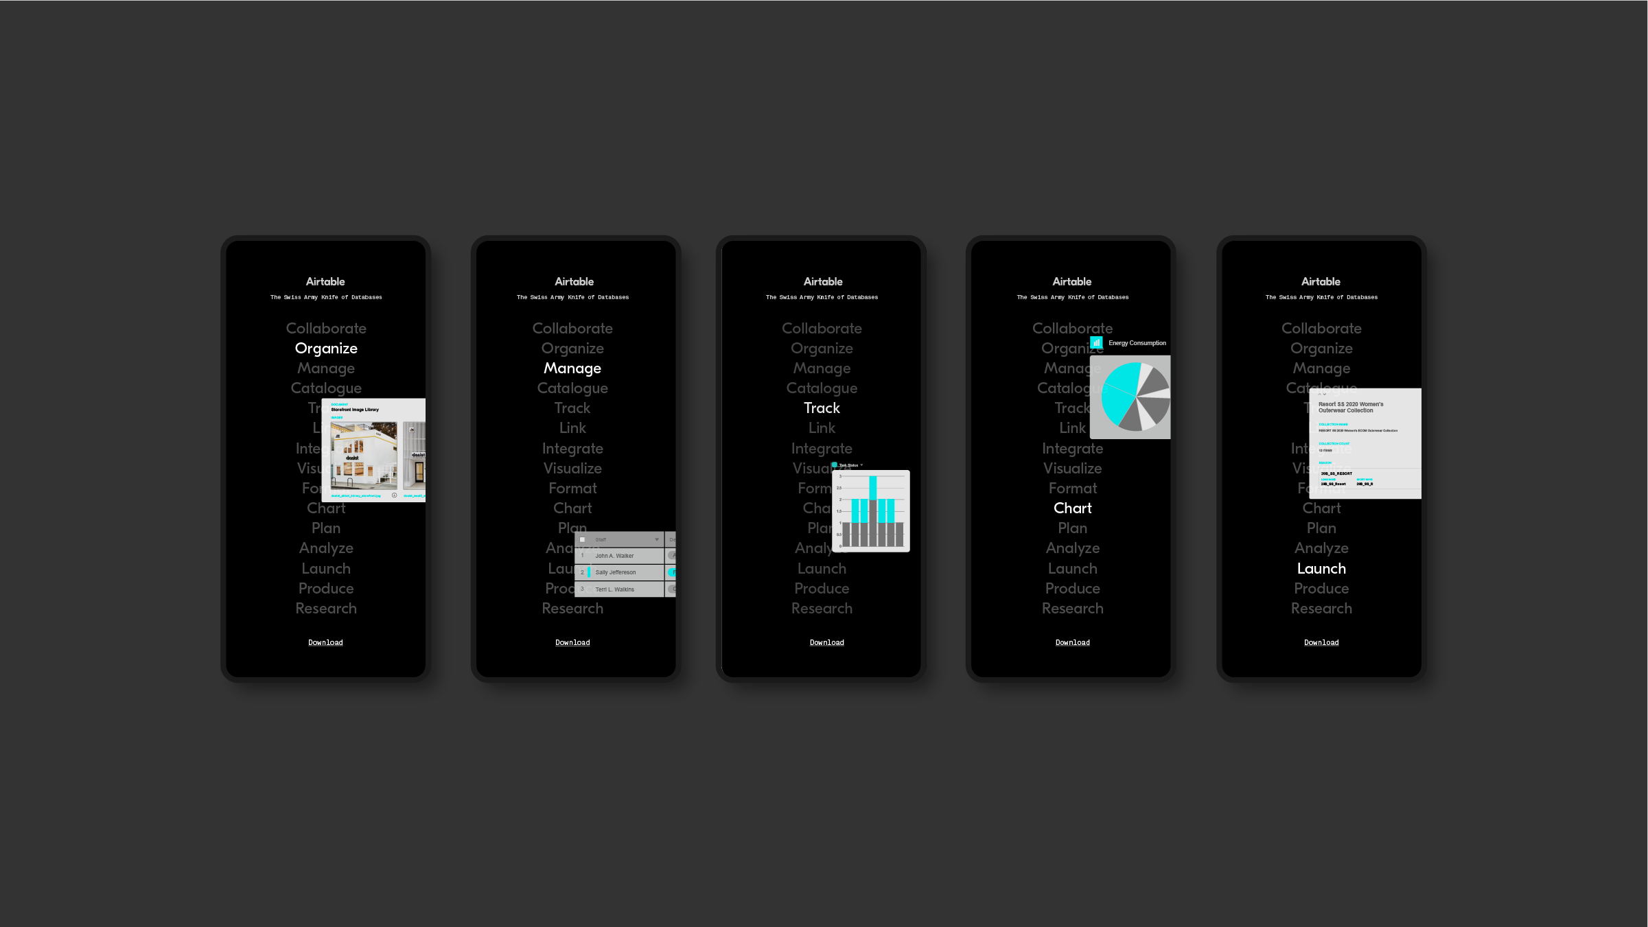Tick the checkbox in the Staff table header

coord(582,539)
